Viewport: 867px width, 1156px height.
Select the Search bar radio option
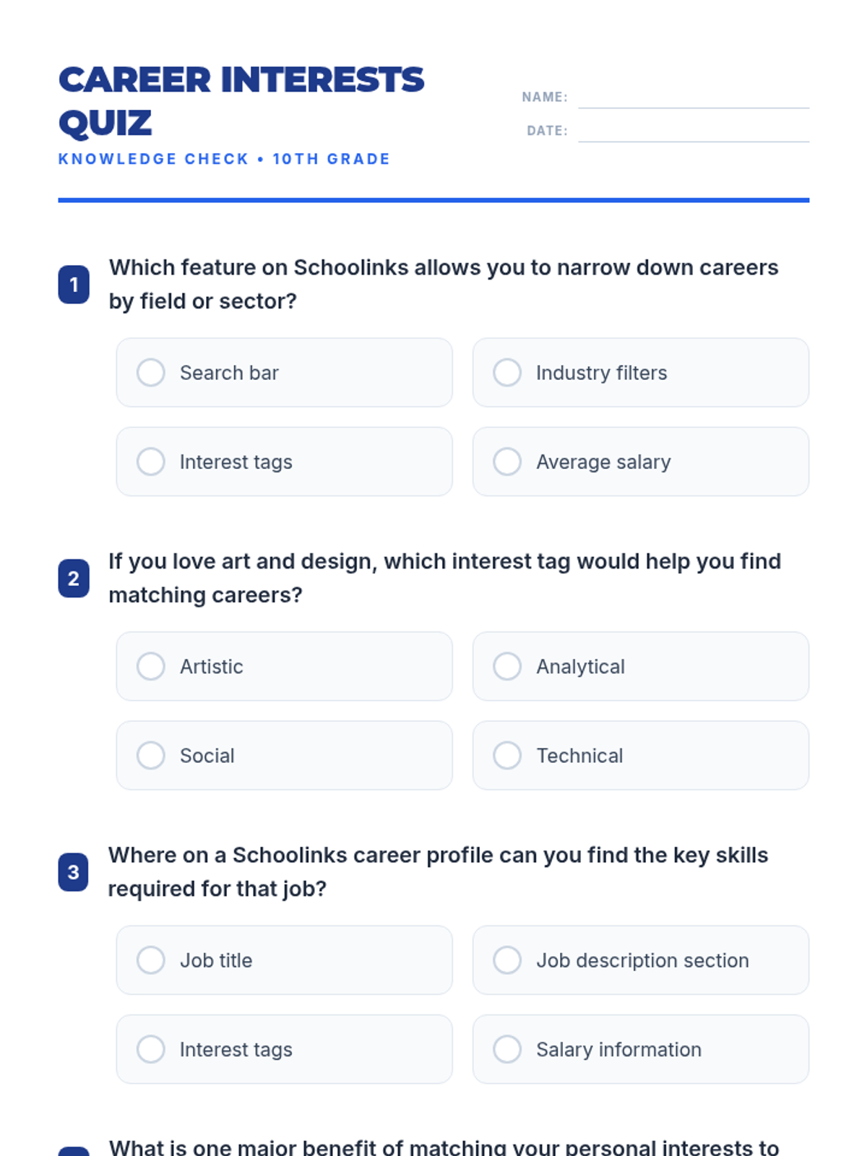(x=284, y=373)
